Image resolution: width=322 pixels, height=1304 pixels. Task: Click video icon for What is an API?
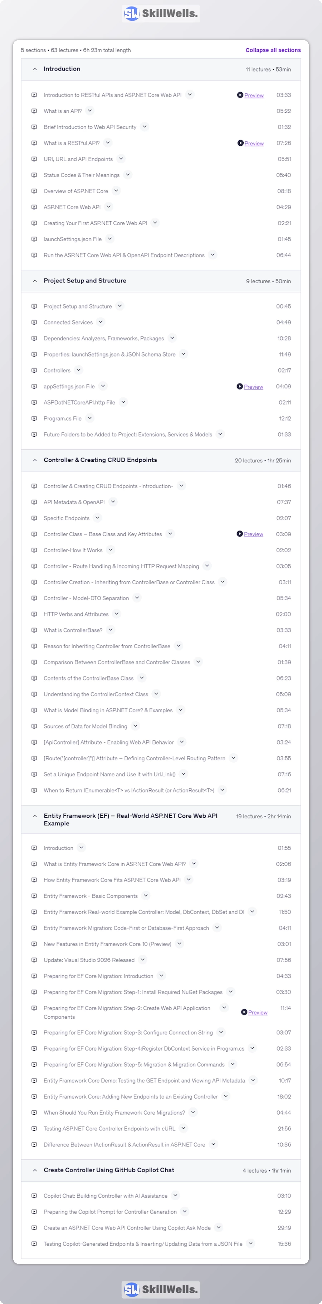pos(34,111)
